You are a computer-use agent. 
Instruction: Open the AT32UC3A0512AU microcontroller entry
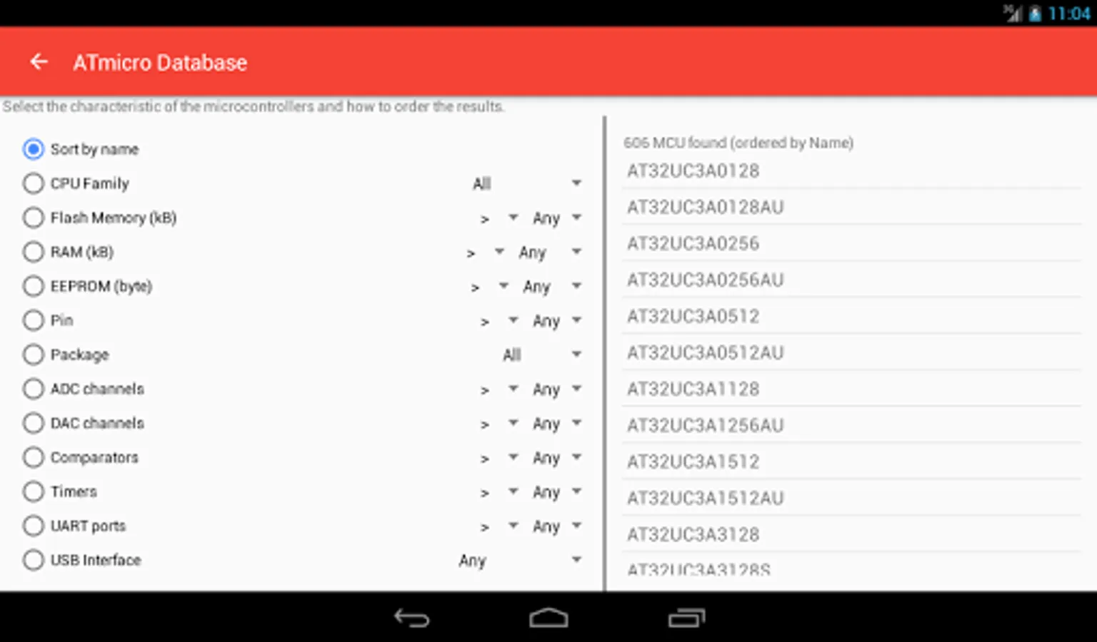[851, 352]
